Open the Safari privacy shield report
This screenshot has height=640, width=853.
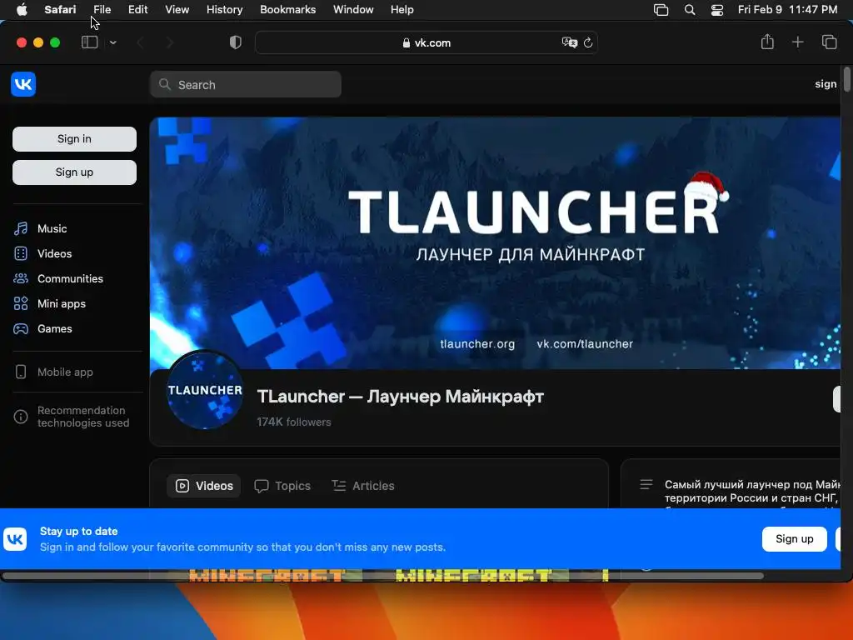coord(236,42)
